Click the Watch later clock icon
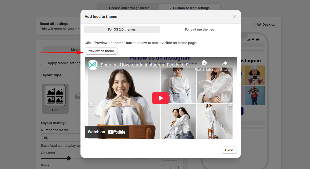310x169 pixels. click(204, 63)
